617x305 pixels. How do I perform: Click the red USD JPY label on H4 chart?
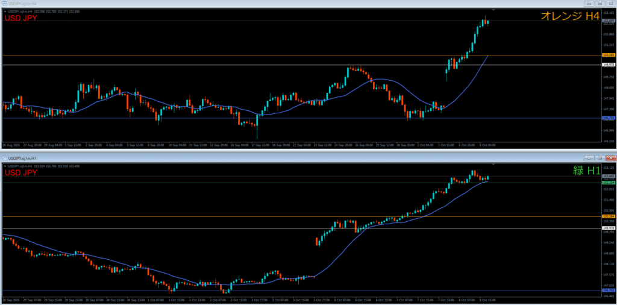(21, 18)
